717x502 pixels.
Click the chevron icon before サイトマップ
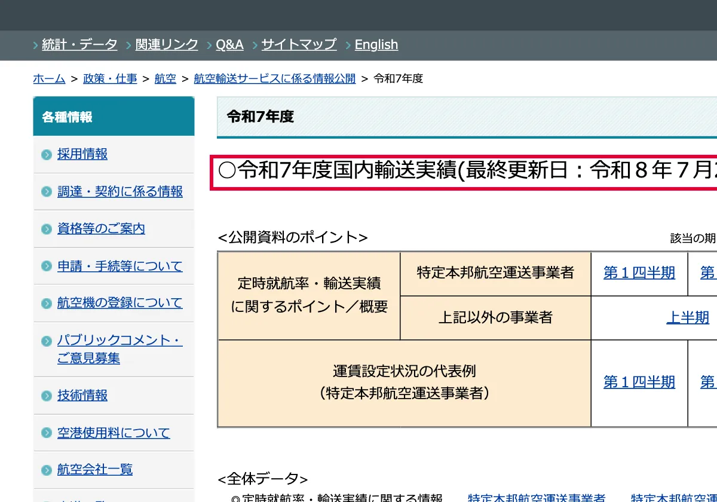pyautogui.click(x=255, y=45)
